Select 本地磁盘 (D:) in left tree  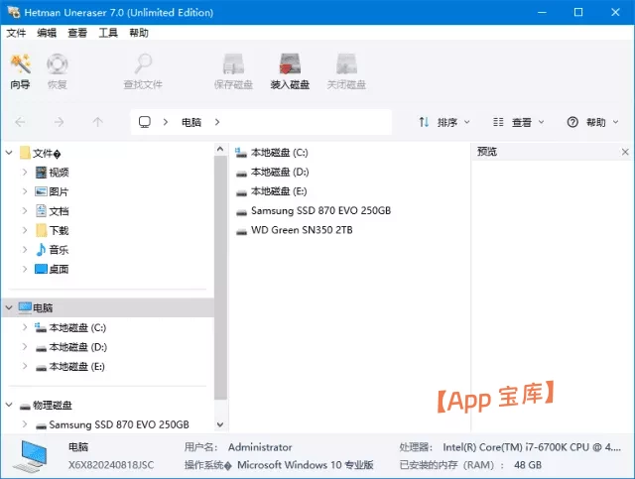(x=70, y=347)
